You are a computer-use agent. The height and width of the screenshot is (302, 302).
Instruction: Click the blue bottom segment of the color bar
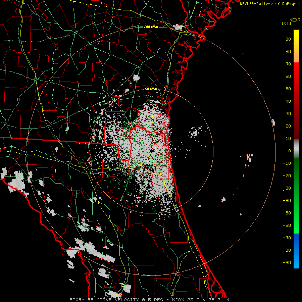[x=296, y=251]
